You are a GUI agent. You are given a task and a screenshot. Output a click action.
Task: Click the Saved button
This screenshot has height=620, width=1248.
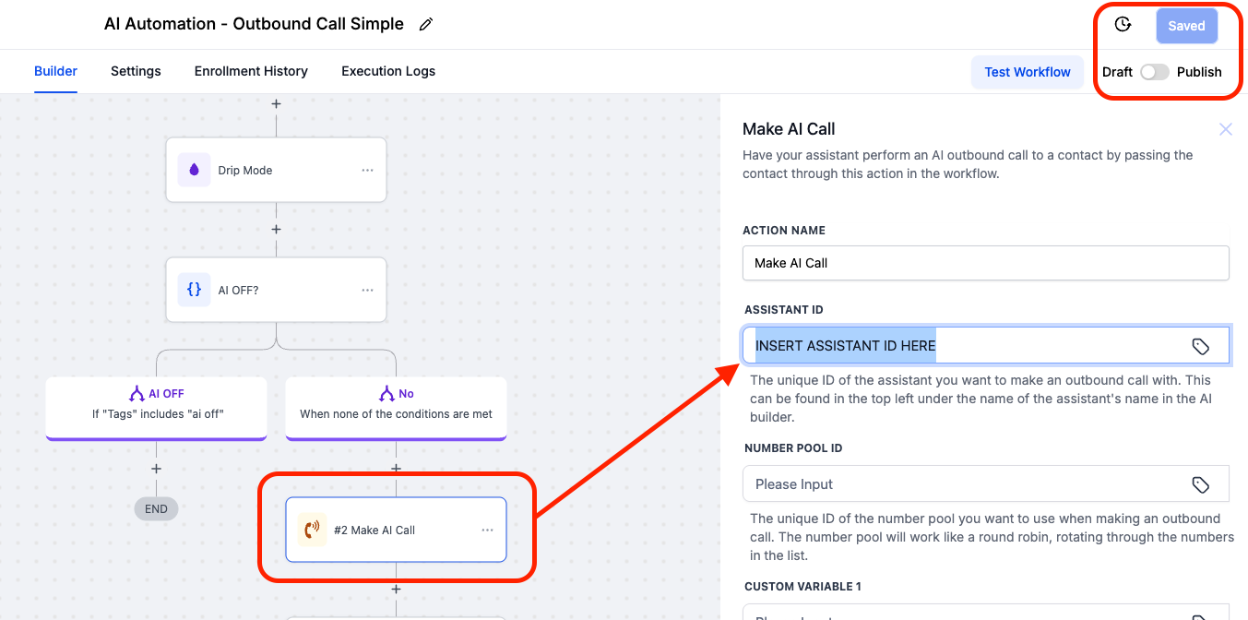pyautogui.click(x=1186, y=26)
